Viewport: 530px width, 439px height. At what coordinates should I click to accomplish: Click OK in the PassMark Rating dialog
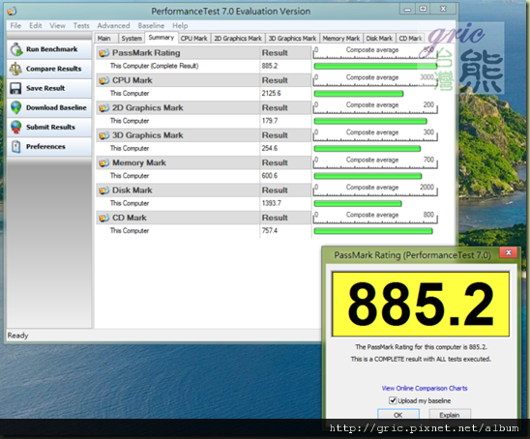coord(398,415)
